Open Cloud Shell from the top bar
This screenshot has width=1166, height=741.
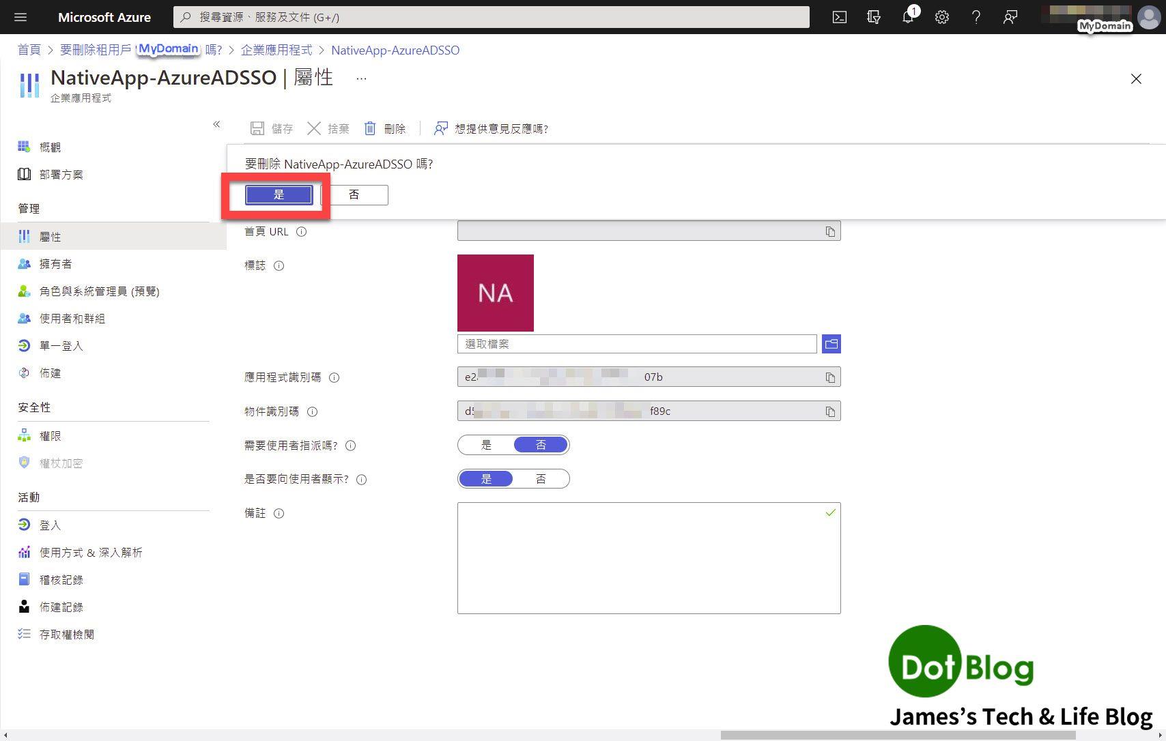pos(840,17)
